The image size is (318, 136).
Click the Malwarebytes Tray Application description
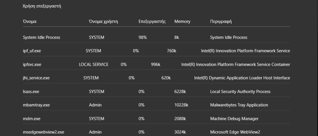pos(239,105)
